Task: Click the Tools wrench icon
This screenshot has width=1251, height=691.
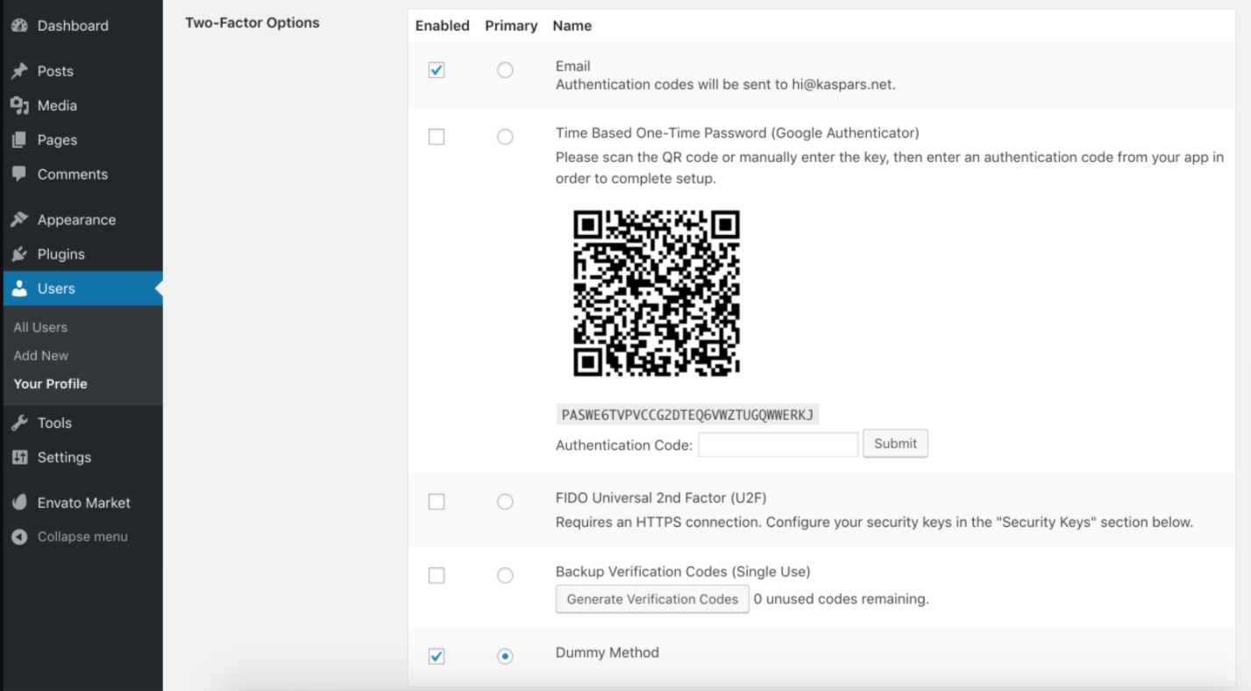Action: click(18, 423)
